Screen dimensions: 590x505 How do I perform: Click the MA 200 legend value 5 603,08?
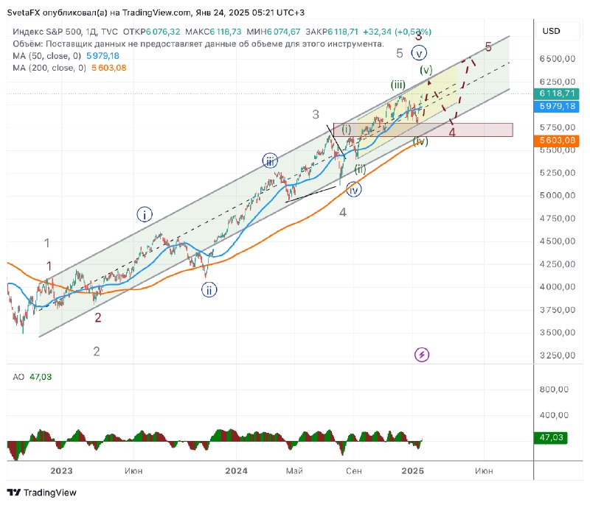pos(108,68)
